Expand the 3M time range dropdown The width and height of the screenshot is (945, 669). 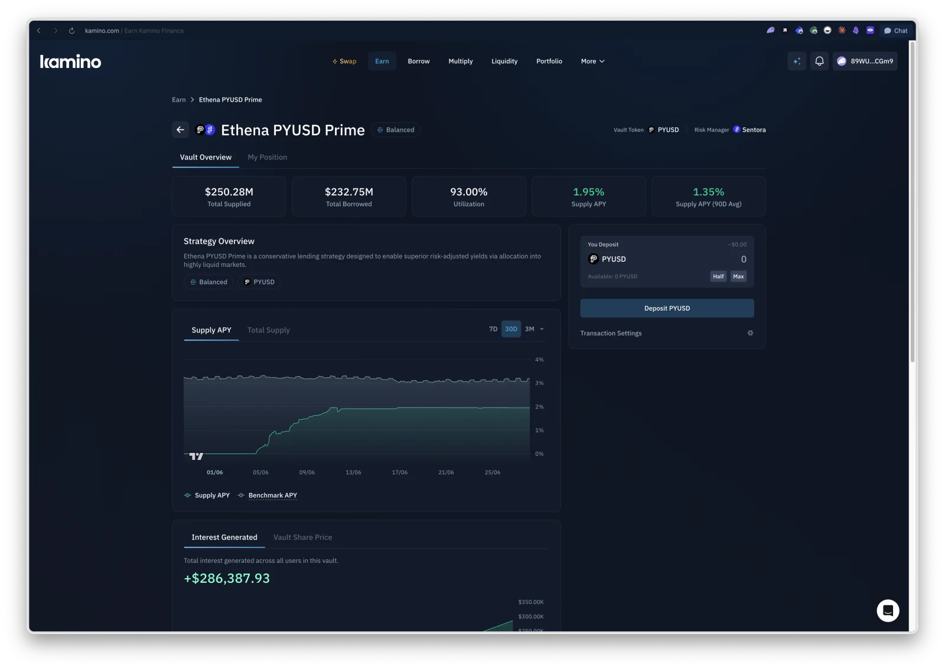[x=534, y=329]
